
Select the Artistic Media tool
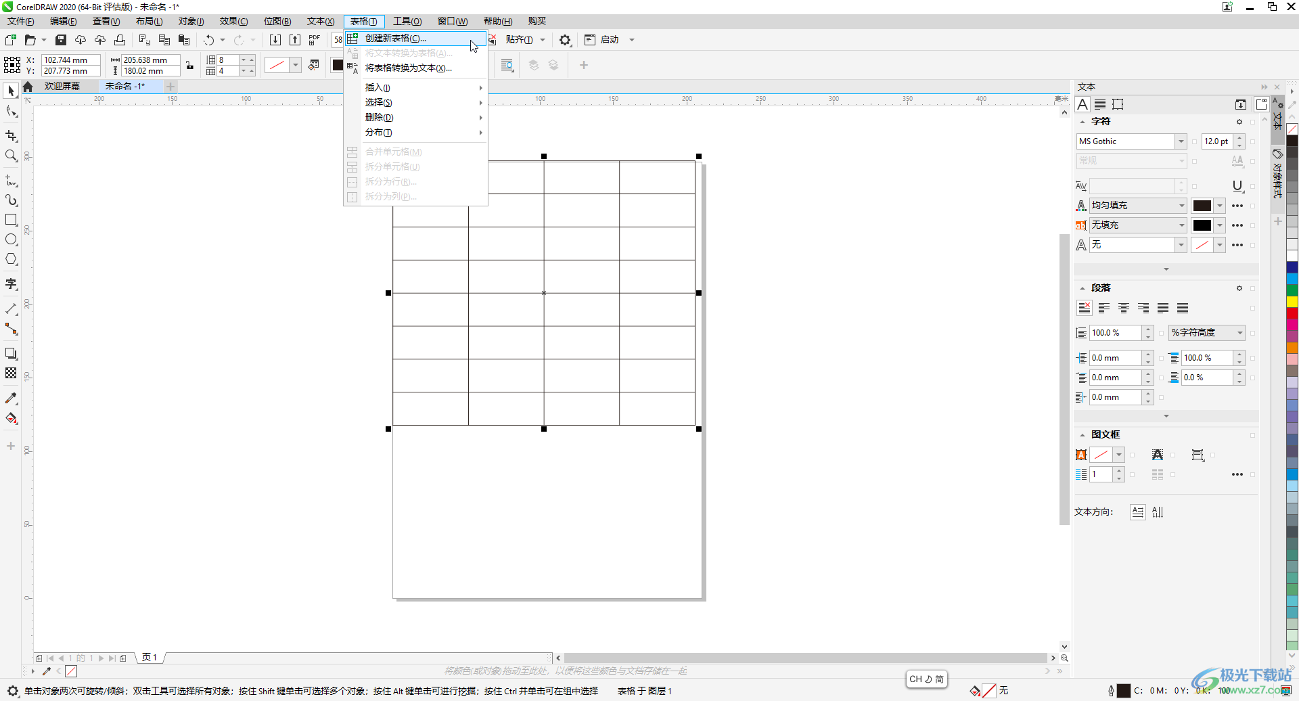[x=11, y=200]
